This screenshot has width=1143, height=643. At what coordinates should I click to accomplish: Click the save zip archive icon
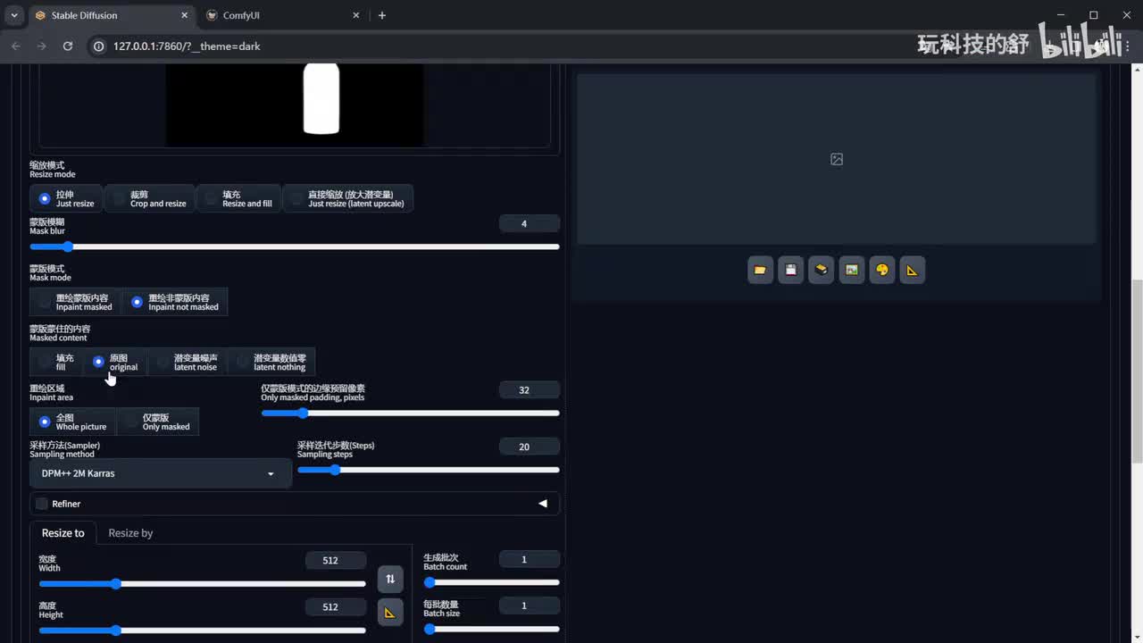821,270
